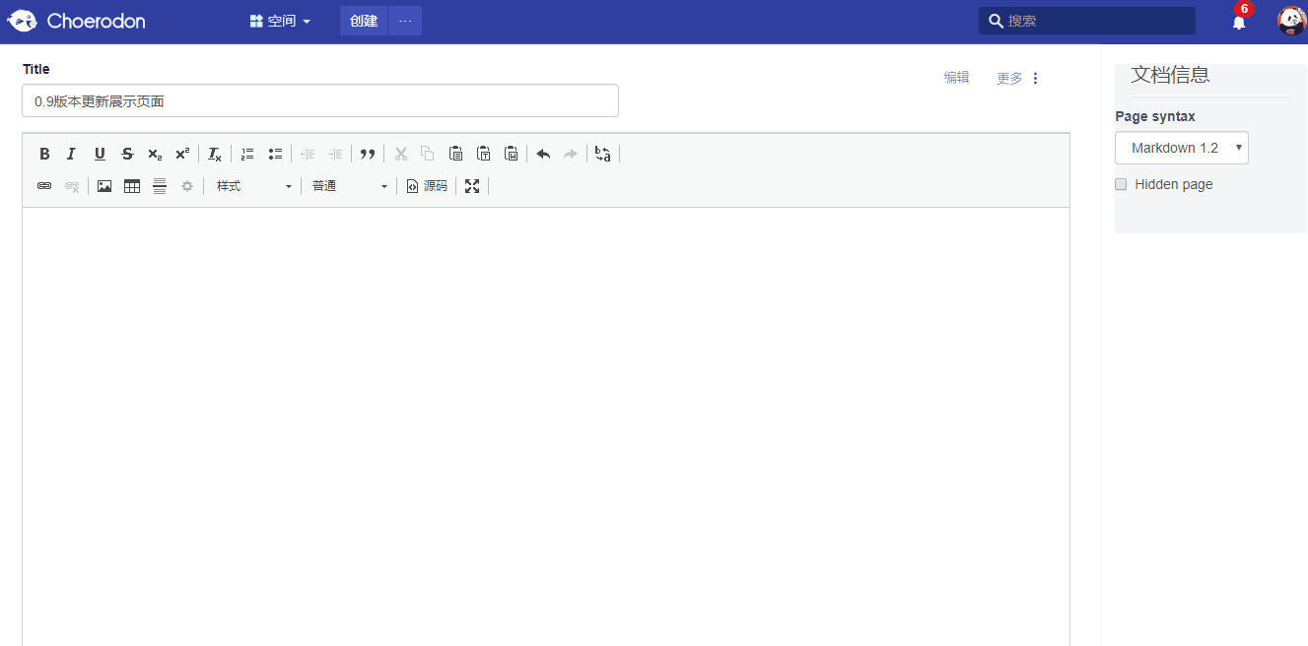Insert a hyperlink
Viewport: 1308px width, 646px height.
[x=44, y=186]
